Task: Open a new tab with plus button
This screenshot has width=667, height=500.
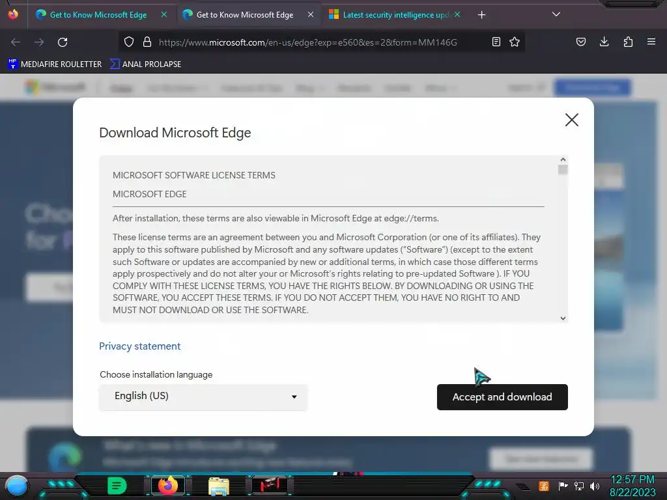Action: tap(481, 15)
